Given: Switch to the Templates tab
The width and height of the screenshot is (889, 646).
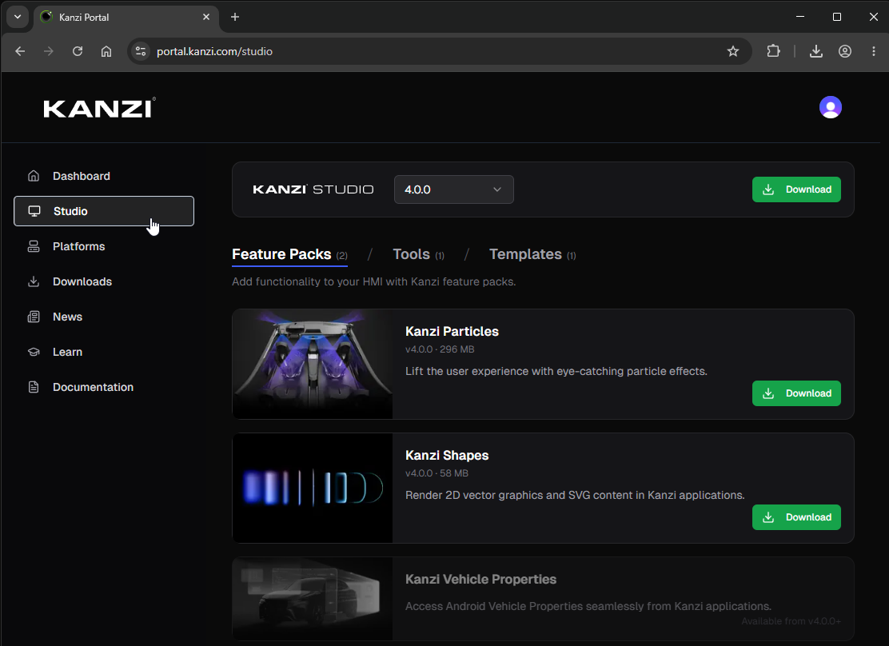Looking at the screenshot, I should (532, 255).
